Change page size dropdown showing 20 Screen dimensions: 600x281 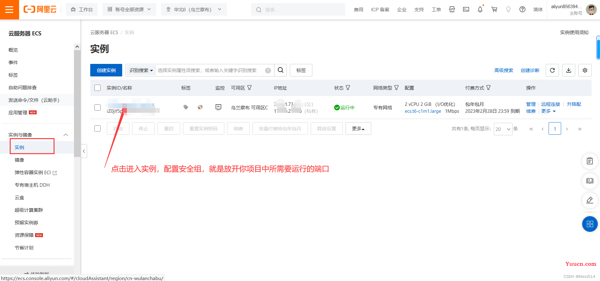click(503, 129)
